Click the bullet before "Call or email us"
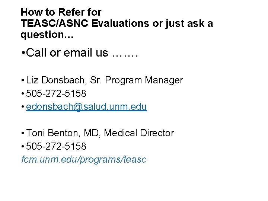The height and width of the screenshot is (201, 268). (x=23, y=53)
